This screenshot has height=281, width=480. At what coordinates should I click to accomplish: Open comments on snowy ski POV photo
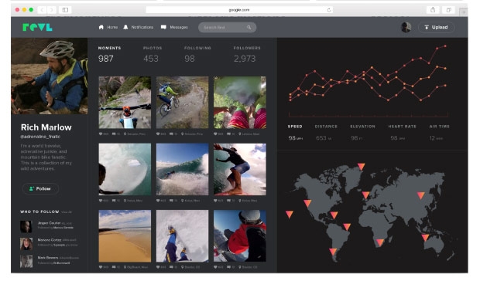point(171,267)
